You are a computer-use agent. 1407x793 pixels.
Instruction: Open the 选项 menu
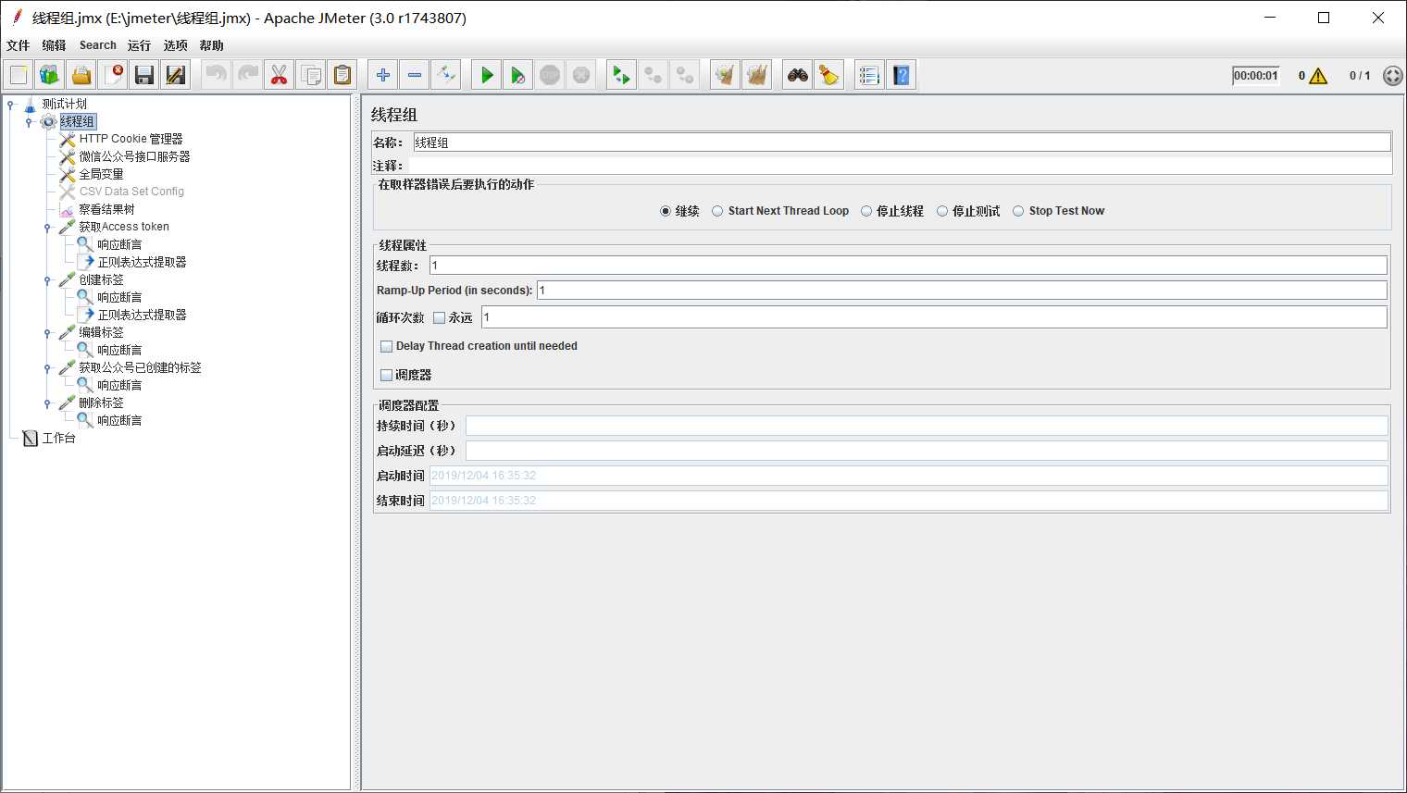(x=175, y=45)
